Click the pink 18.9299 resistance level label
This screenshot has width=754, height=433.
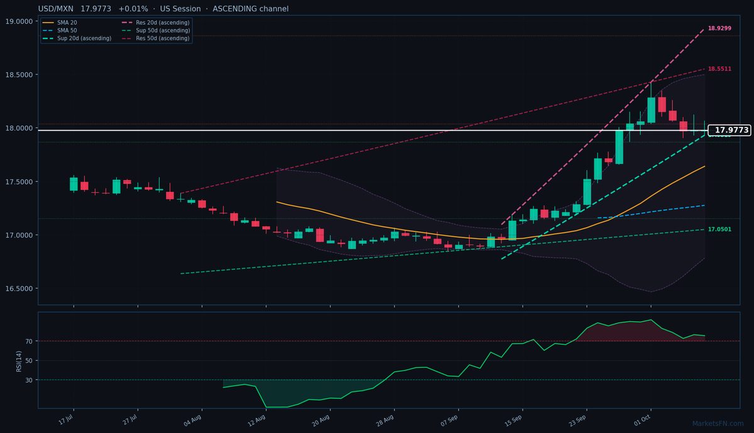click(x=719, y=28)
